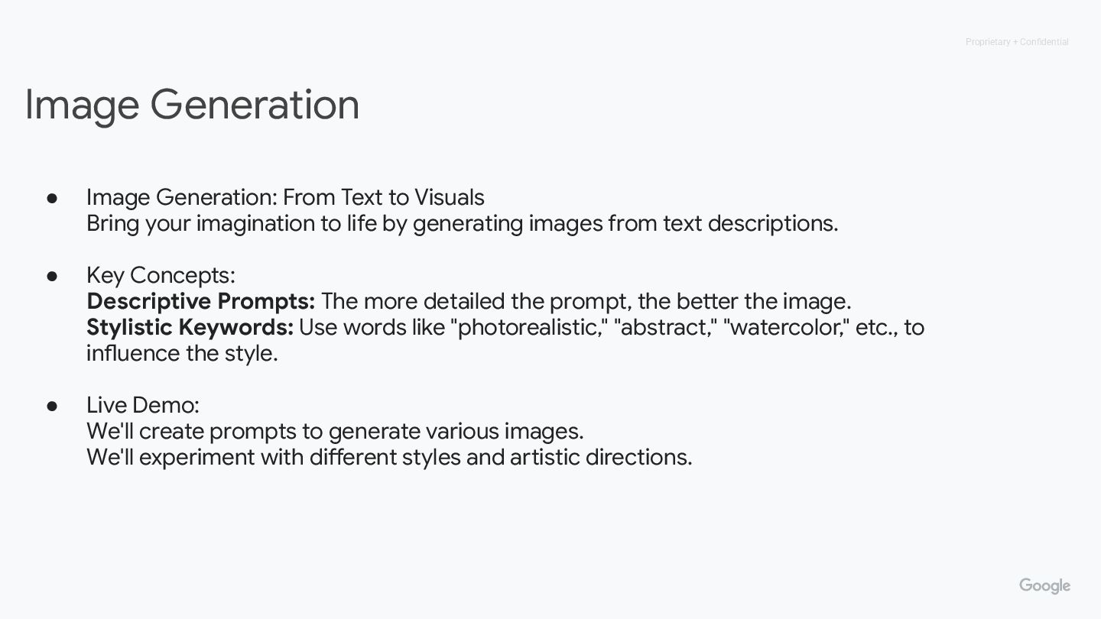The width and height of the screenshot is (1101, 619).
Task: Click the 'Key Concepts:' heading text
Action: point(161,275)
